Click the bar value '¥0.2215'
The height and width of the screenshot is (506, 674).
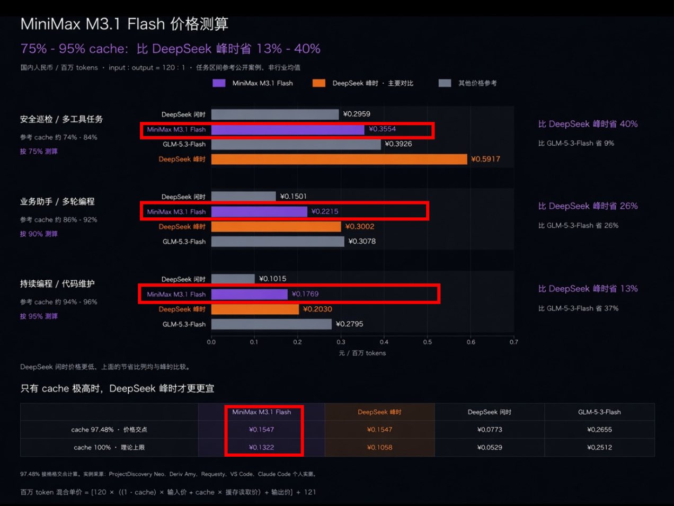(325, 211)
